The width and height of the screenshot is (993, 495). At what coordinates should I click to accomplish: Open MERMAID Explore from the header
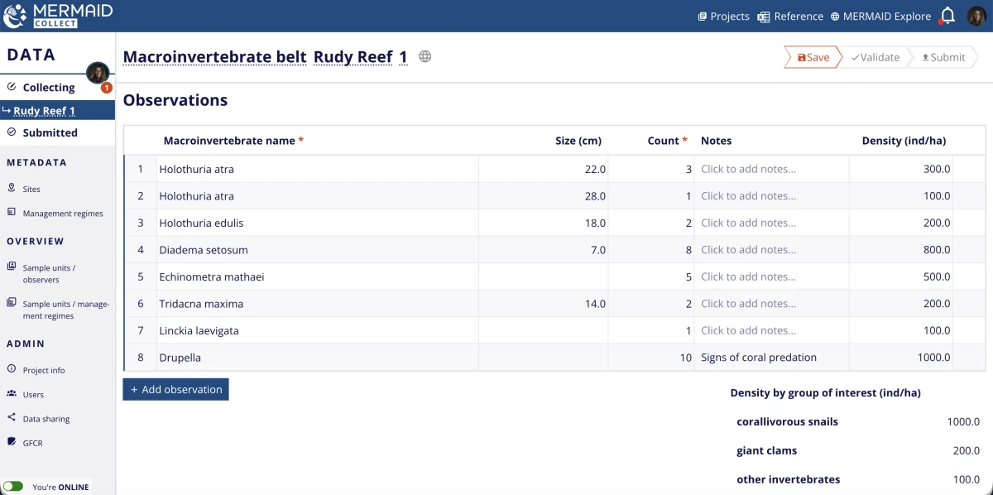[880, 16]
